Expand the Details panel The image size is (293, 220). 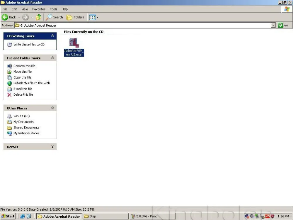coord(52,147)
